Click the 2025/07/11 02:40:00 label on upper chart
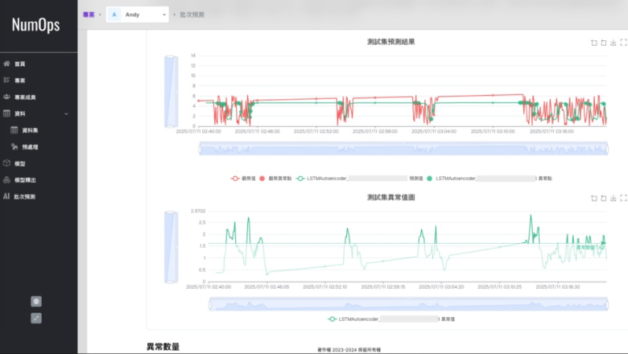Viewport: 628px width, 354px height. tap(198, 131)
